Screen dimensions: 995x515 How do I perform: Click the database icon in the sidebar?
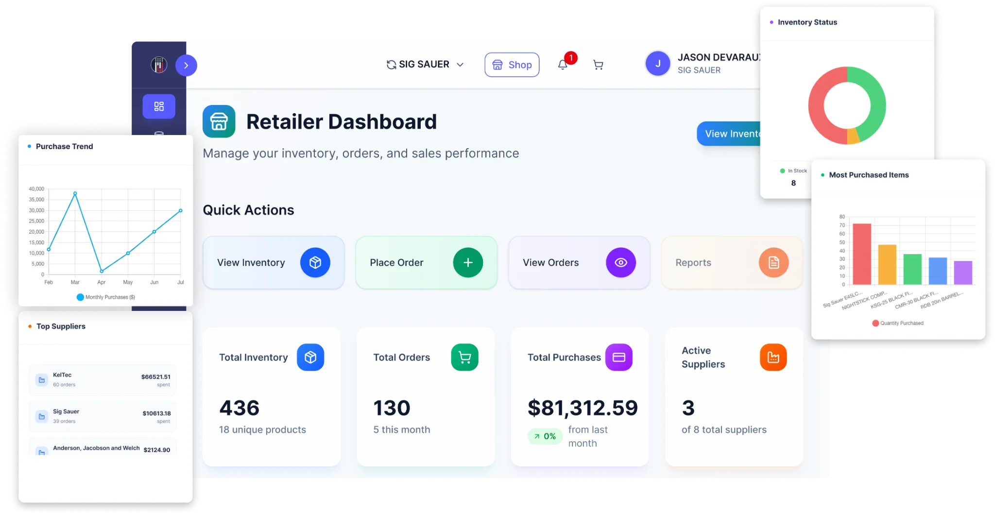(x=159, y=133)
